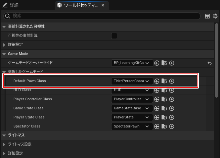Collapse the Game Mode section

click(4, 54)
